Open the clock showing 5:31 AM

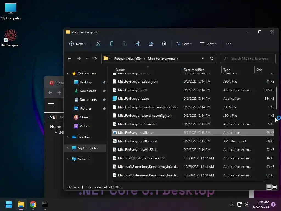pos(261,204)
